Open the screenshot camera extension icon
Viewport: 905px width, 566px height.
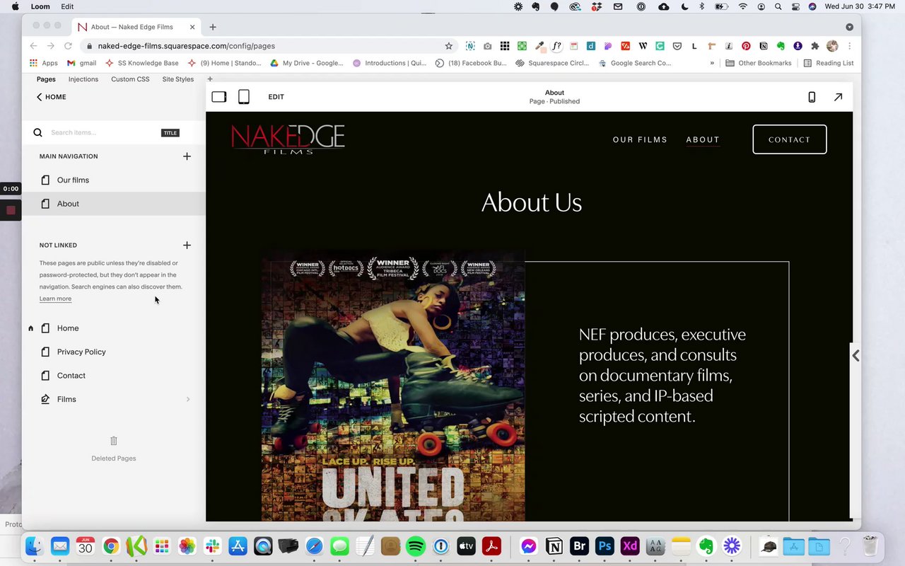click(487, 46)
